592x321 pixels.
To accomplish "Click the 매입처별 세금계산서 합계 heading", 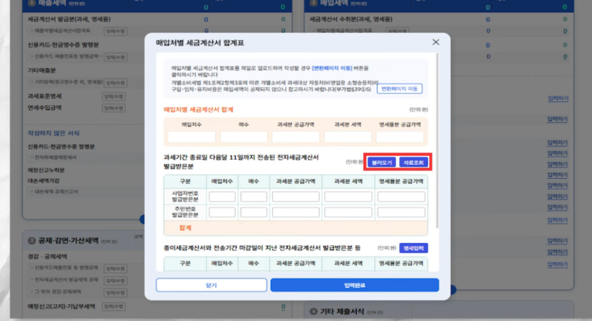I will click(x=198, y=109).
